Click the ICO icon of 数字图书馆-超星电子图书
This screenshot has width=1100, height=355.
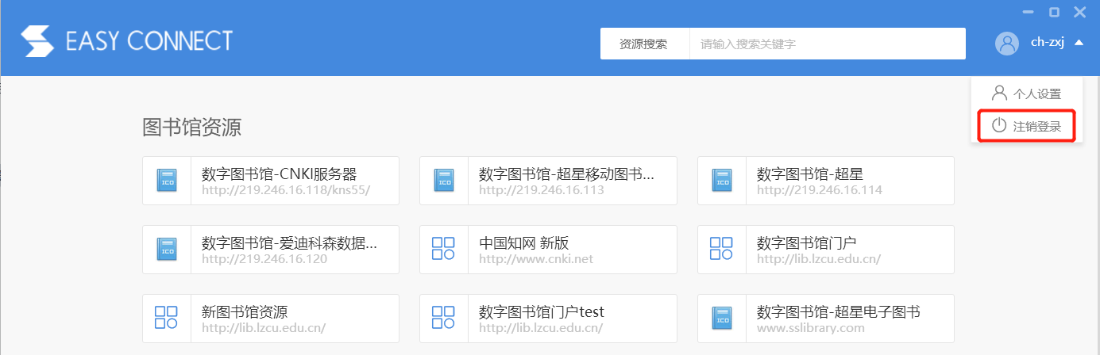722,319
